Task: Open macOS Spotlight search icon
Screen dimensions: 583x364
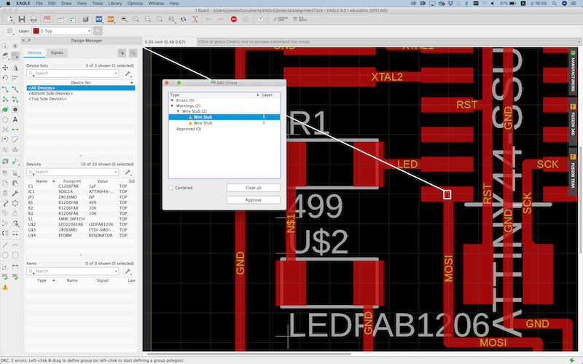Action: click(x=554, y=4)
